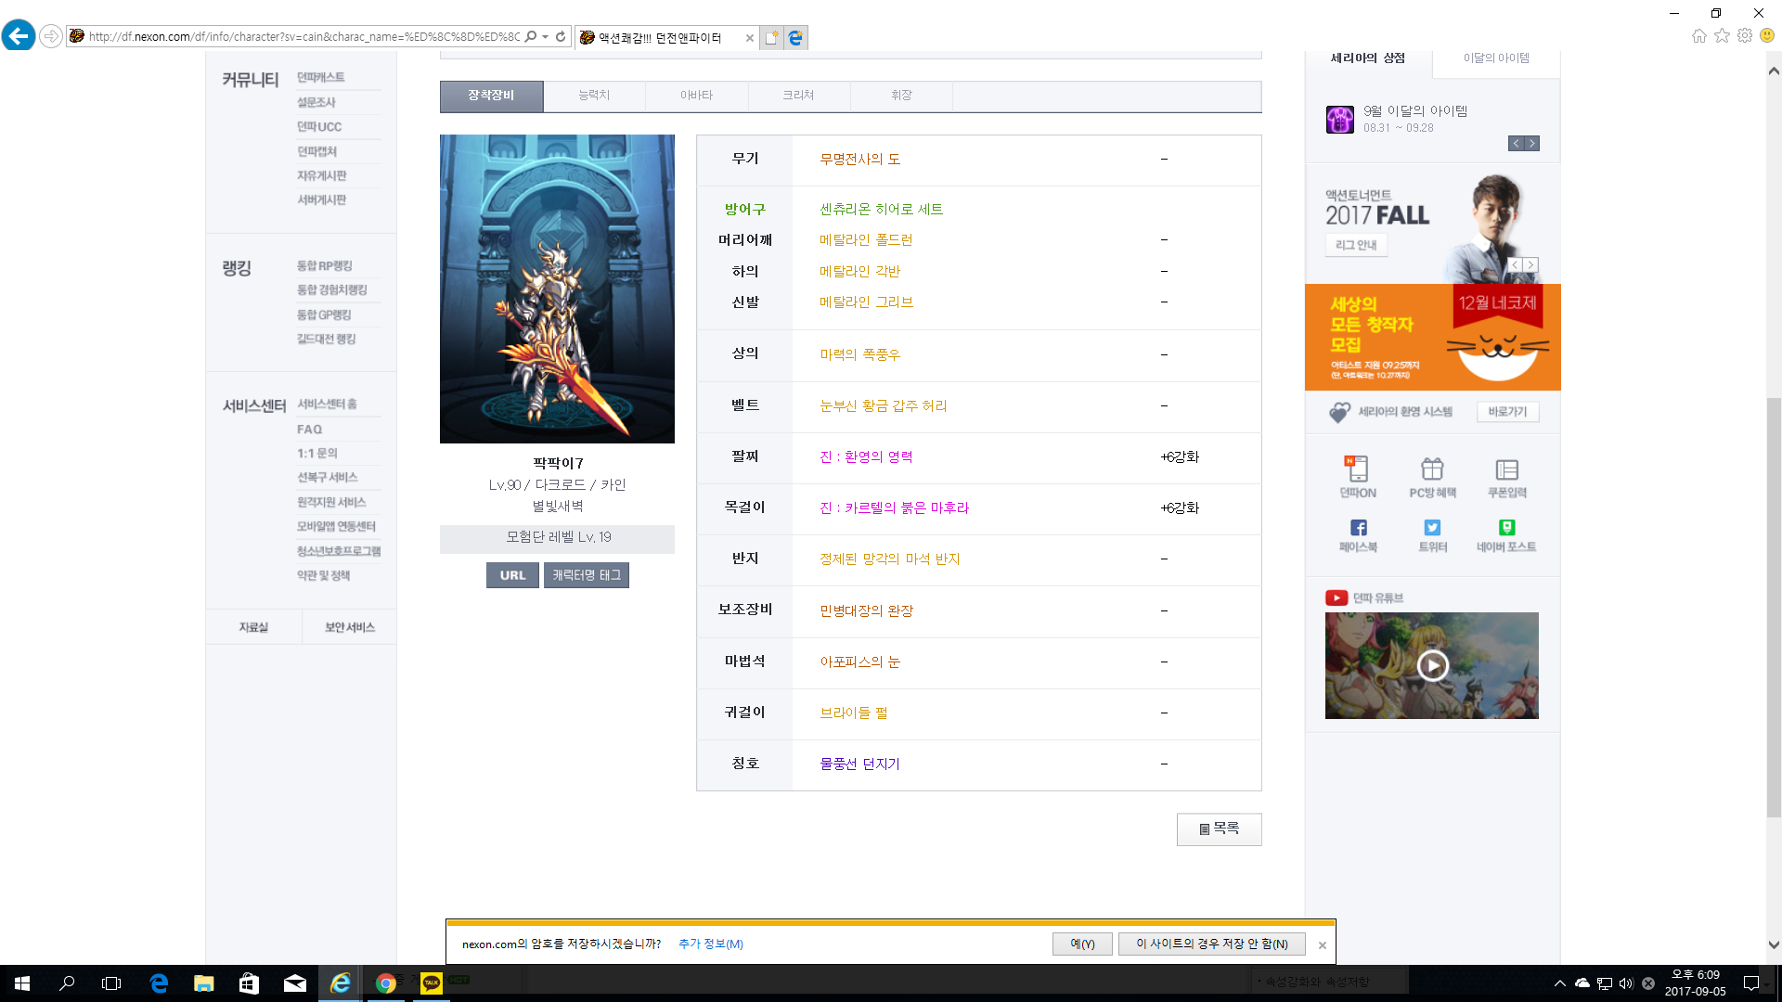
Task: Click the 캐릭터명 태그 button
Action: click(587, 575)
